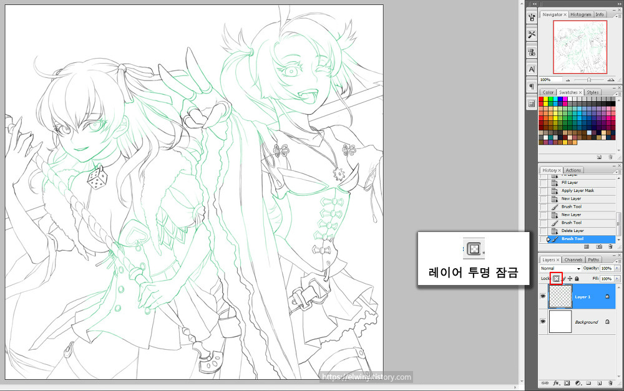Hide the Background layer eye icon

543,321
